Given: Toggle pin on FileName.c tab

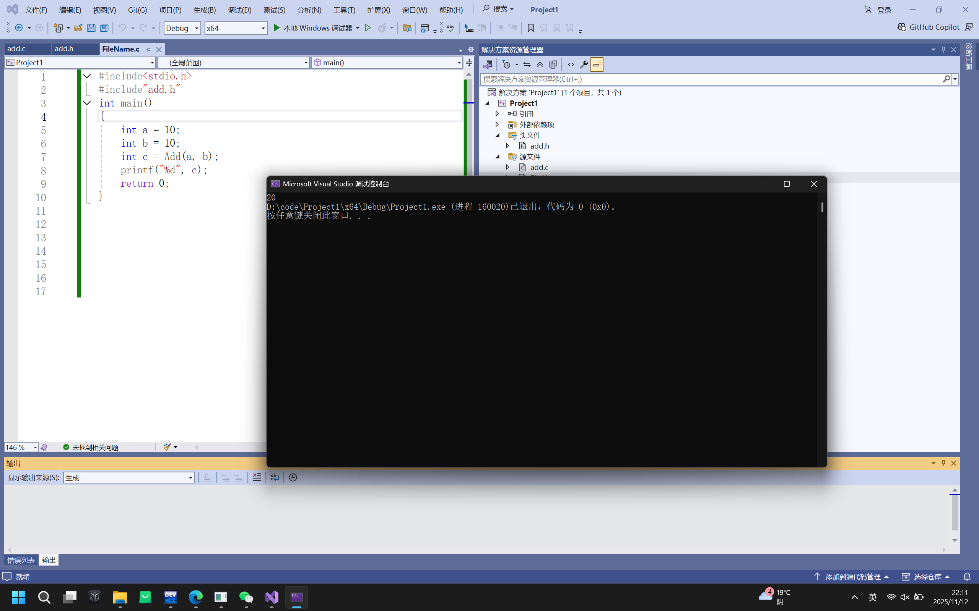Looking at the screenshot, I should [148, 49].
